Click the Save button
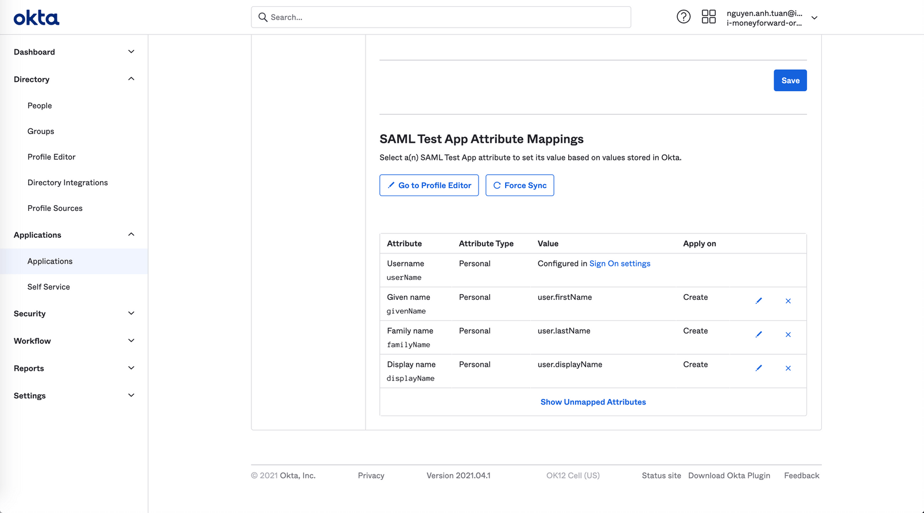Screen dimensions: 924x513 click(790, 80)
